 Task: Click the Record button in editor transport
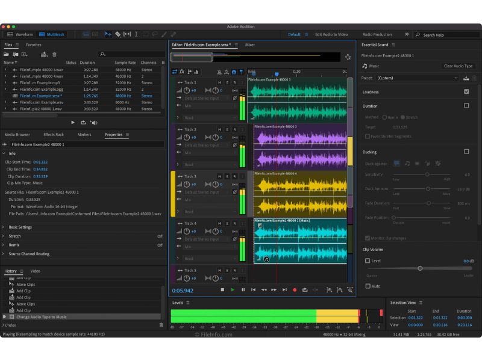pos(295,290)
